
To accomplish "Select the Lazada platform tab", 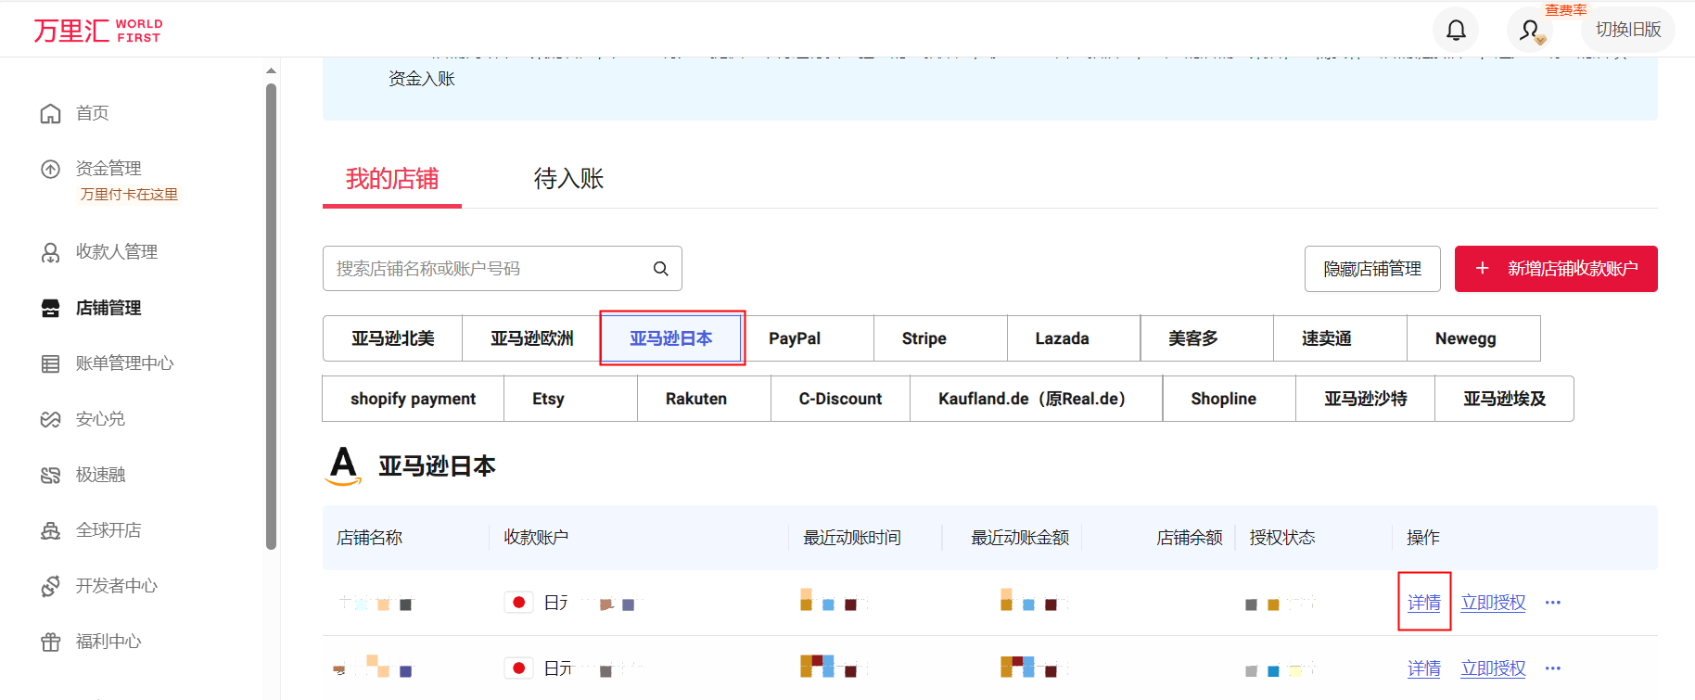I will click(1075, 338).
